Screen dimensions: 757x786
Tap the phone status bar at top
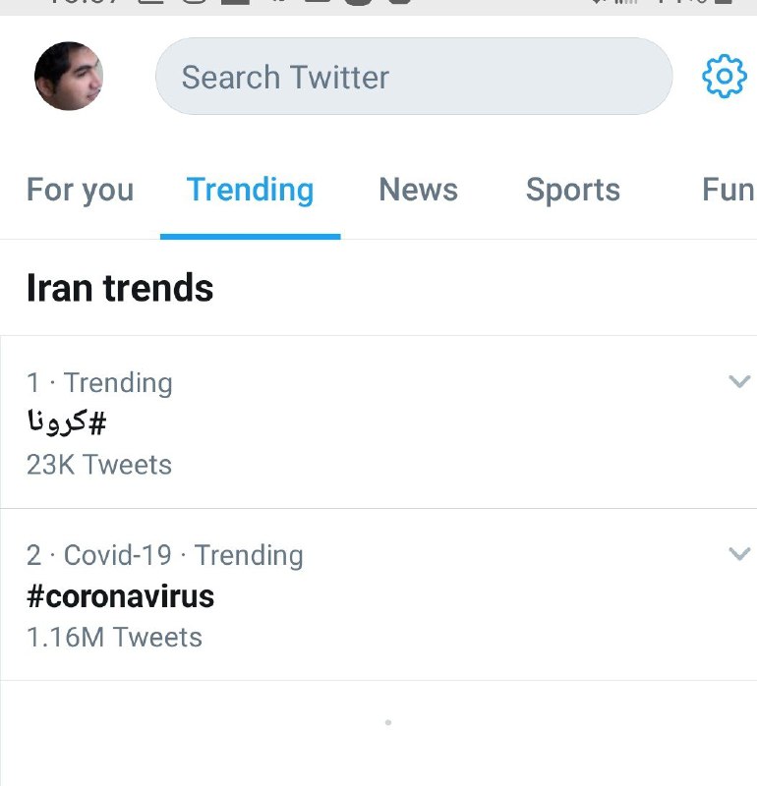(x=378, y=5)
